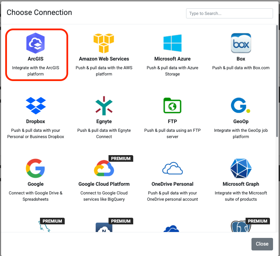Choose the Google Cloud Platform icon
This screenshot has width=280, height=256.
point(104,168)
